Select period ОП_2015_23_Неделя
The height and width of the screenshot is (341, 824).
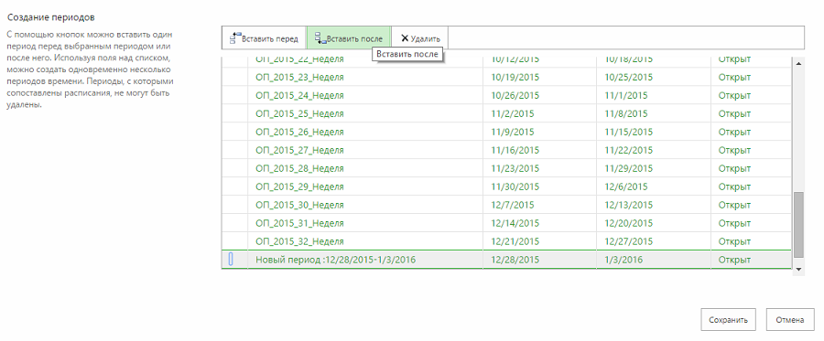pyautogui.click(x=299, y=77)
